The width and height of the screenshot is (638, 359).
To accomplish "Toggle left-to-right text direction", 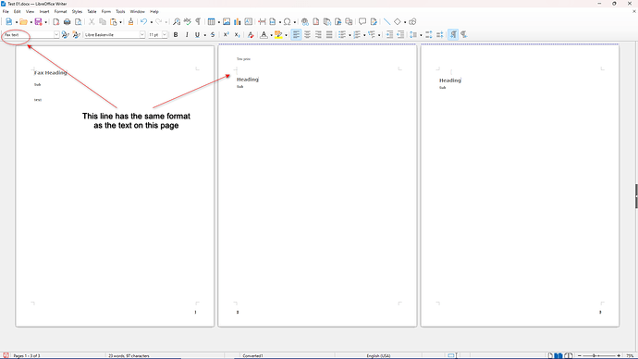I will [x=453, y=35].
